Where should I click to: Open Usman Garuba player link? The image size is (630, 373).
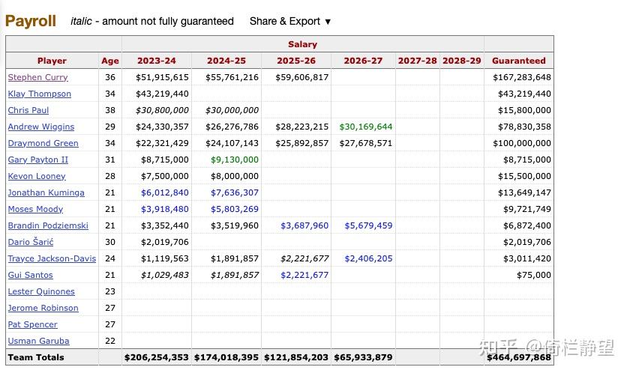[38, 340]
